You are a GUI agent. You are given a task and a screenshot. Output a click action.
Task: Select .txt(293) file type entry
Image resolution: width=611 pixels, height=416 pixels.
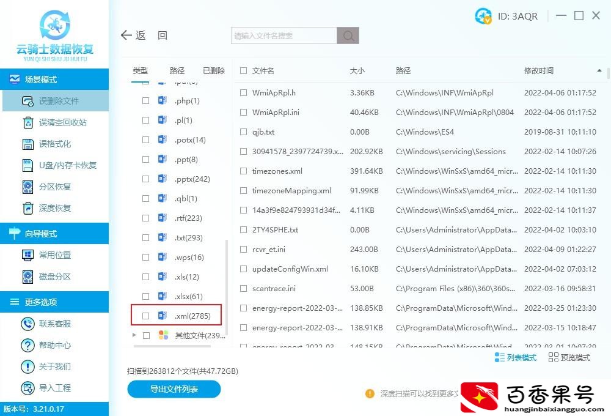[188, 237]
